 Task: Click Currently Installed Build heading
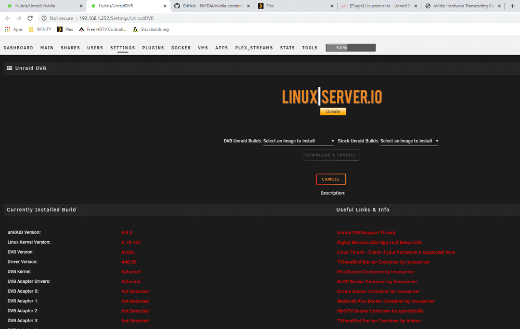(x=42, y=210)
